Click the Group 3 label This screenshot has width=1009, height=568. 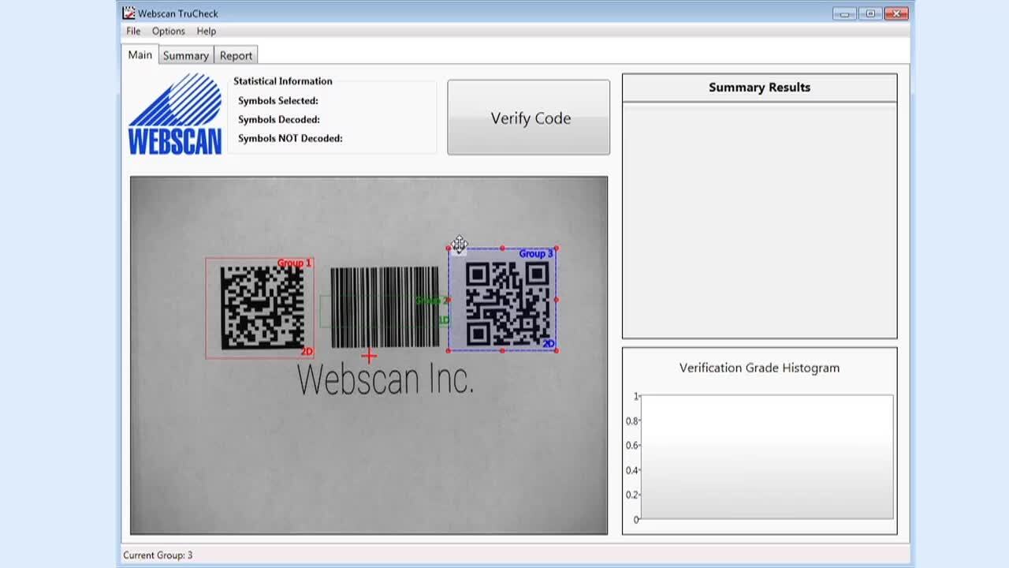536,253
